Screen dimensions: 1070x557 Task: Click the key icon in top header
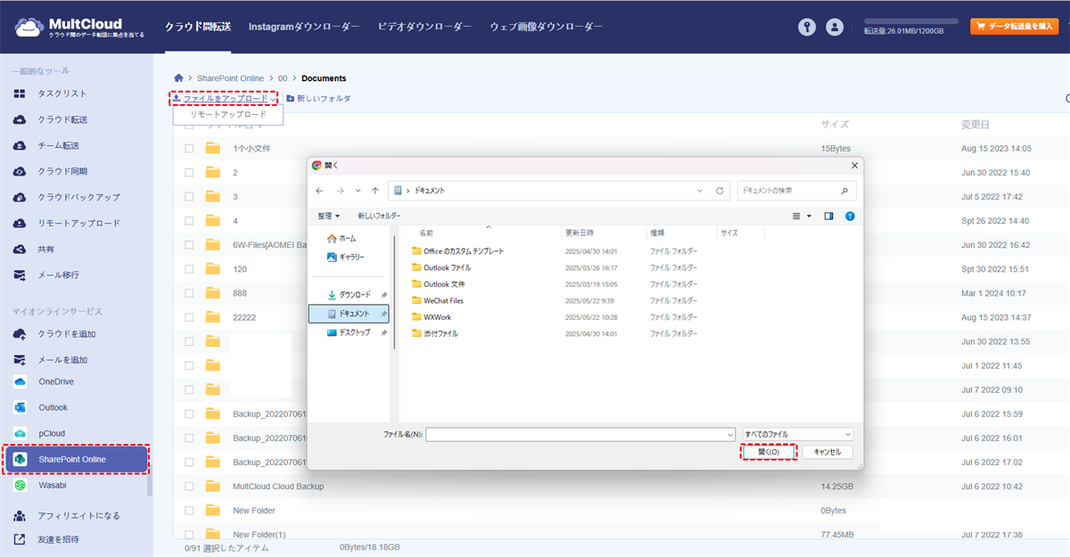pyautogui.click(x=807, y=27)
